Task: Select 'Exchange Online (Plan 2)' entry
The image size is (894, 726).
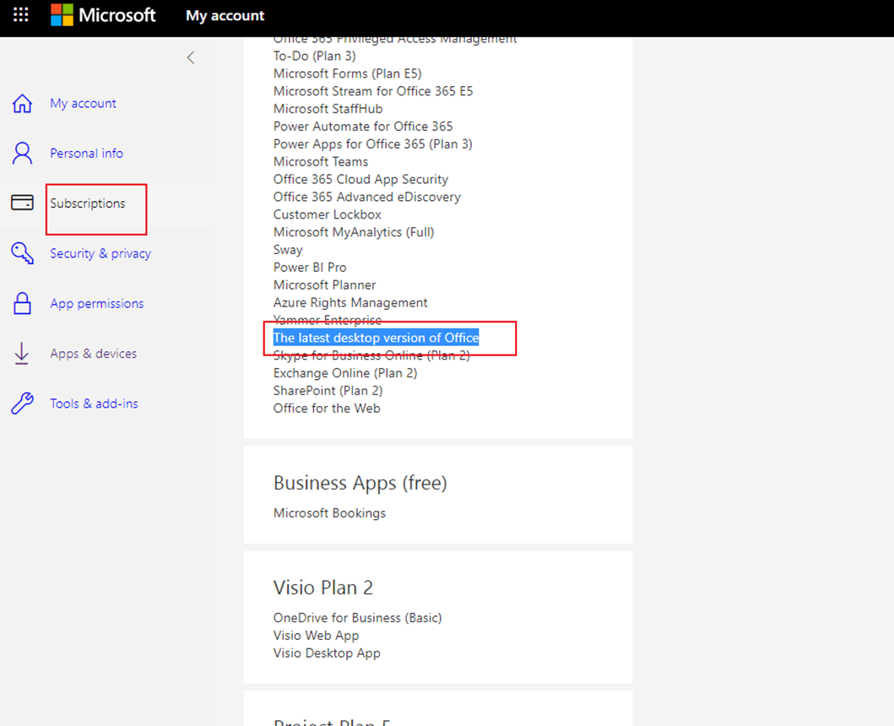Action: 345,373
